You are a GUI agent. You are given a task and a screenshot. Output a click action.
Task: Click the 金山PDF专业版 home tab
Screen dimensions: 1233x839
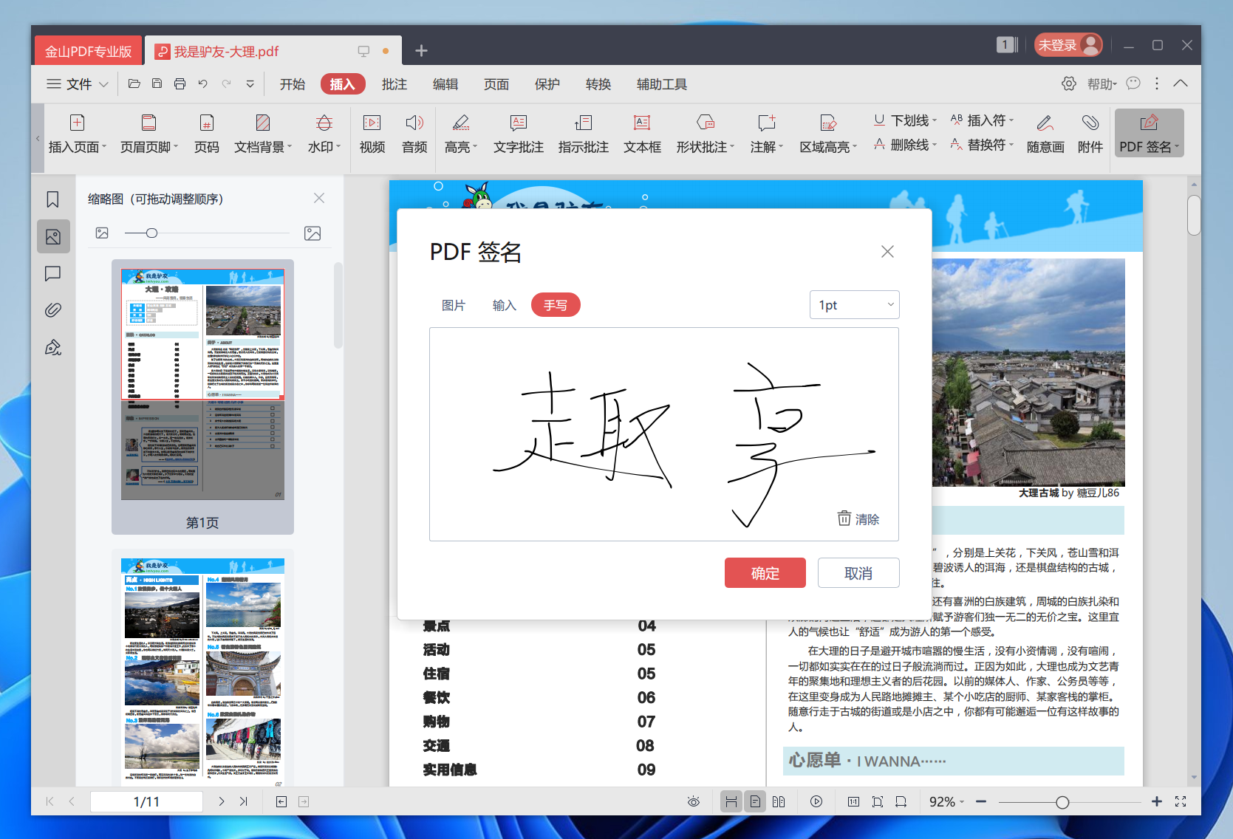coord(88,51)
